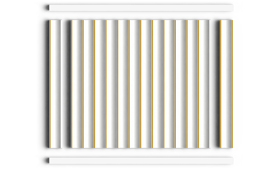Select the standalone fluted column on the left
The image size is (270, 169).
point(55,84)
